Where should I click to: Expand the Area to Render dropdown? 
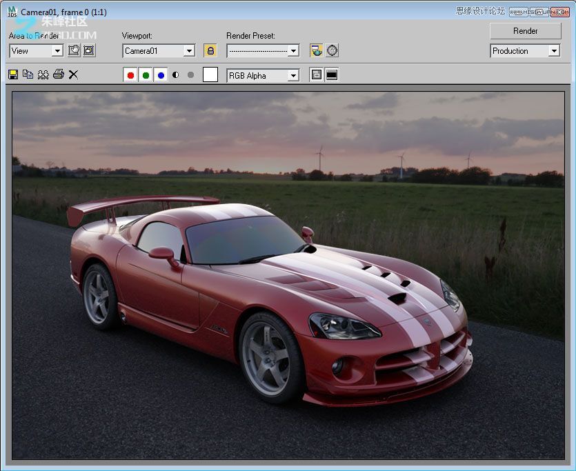click(57, 51)
